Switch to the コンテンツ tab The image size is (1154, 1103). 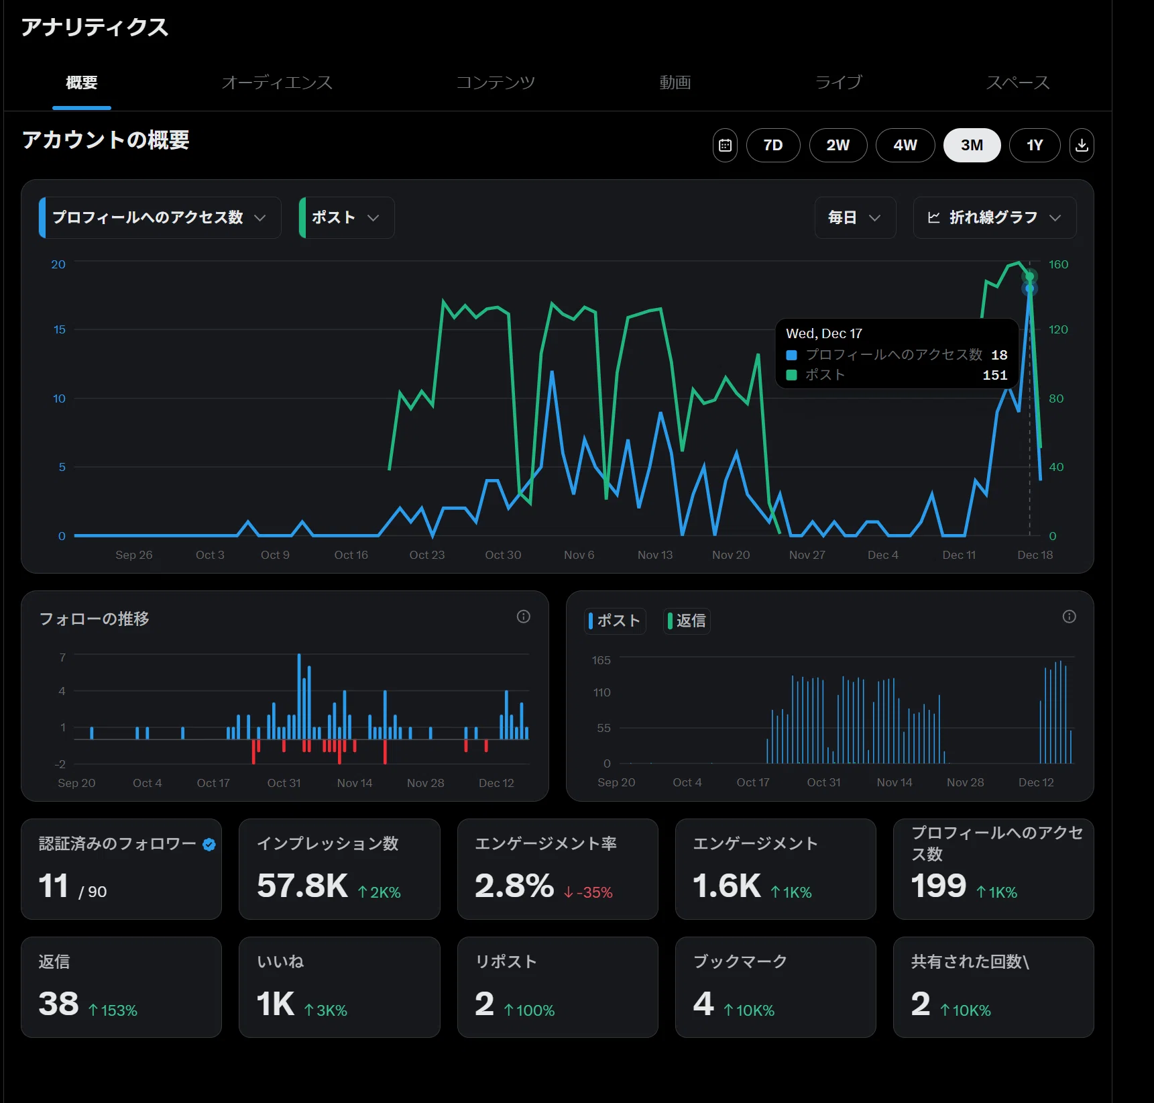point(496,83)
